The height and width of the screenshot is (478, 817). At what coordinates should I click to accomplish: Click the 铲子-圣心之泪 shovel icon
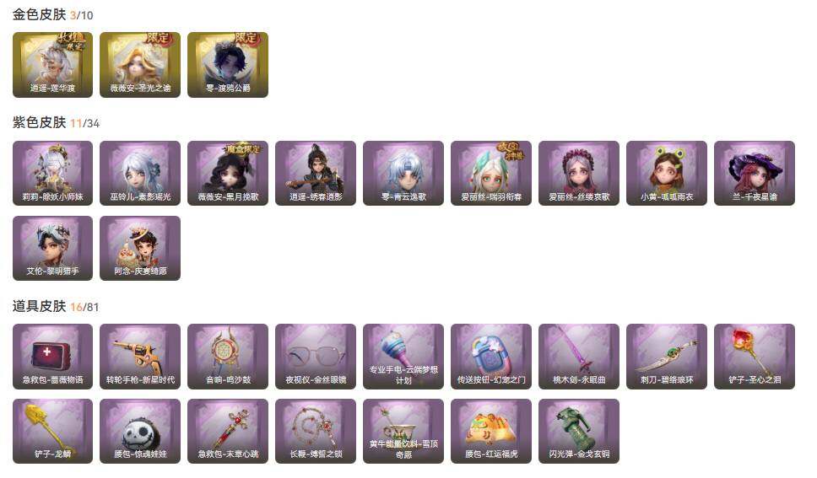[x=755, y=357]
